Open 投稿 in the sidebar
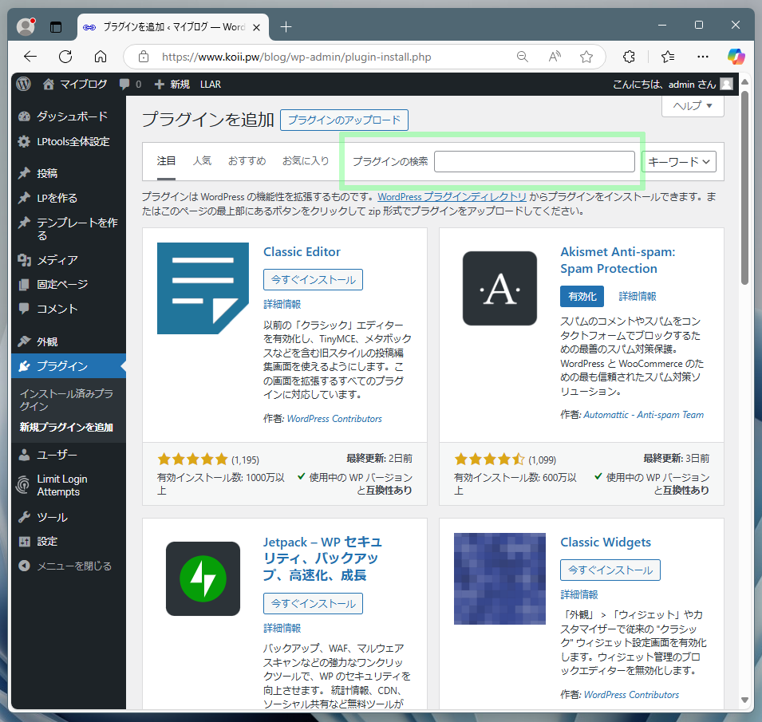 point(69,173)
